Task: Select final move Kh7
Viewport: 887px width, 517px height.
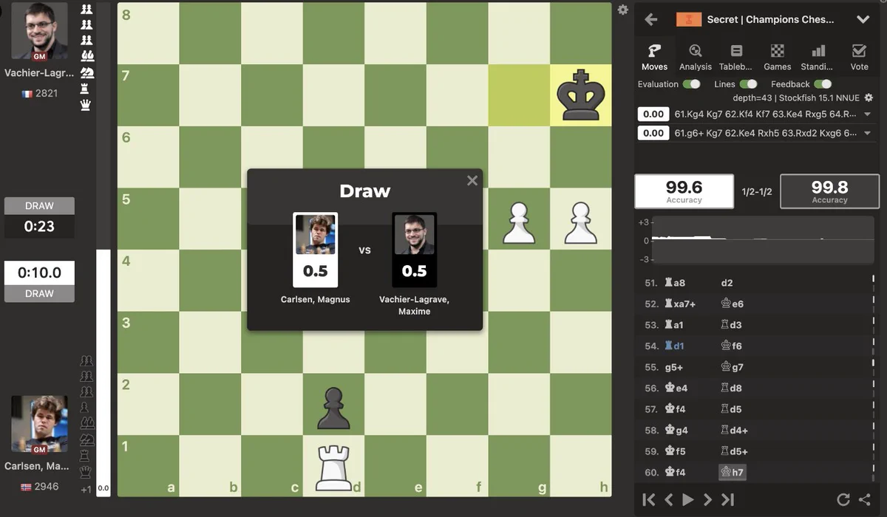Action: click(733, 472)
